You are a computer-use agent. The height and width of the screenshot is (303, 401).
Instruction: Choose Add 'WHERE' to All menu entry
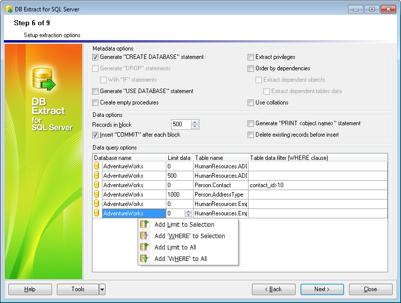pos(180,258)
